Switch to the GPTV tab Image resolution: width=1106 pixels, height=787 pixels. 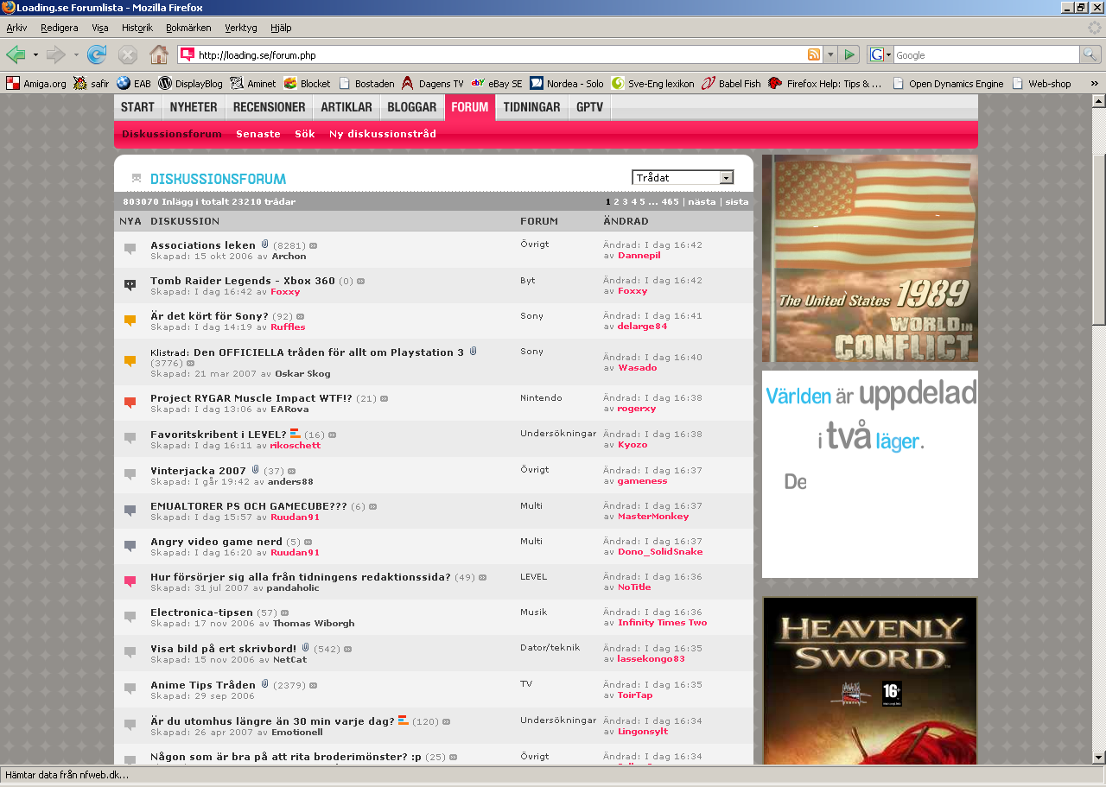click(x=590, y=107)
